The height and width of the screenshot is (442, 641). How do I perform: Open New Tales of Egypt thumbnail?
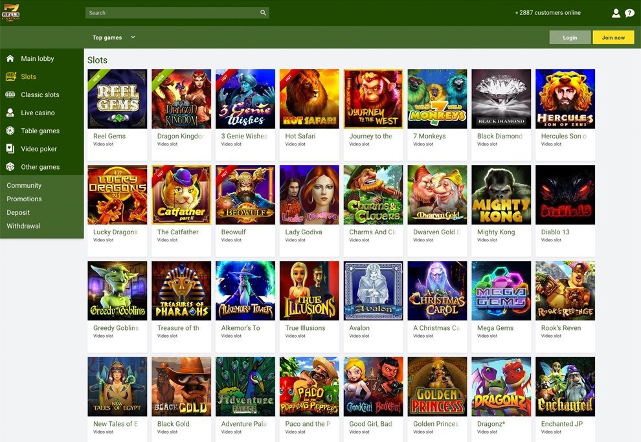click(117, 387)
